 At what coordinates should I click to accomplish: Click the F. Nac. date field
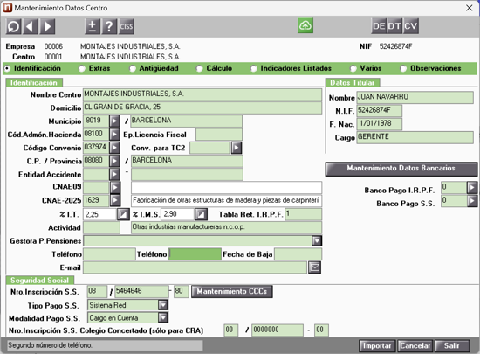tap(380, 124)
